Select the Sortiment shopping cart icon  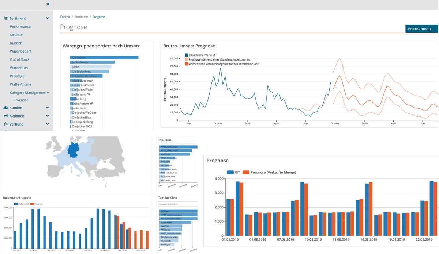point(5,17)
